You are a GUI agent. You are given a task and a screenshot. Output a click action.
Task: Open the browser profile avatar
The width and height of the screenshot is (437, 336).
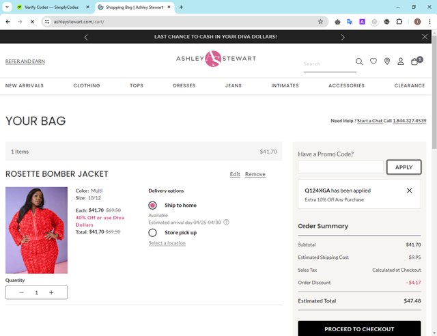[417, 21]
